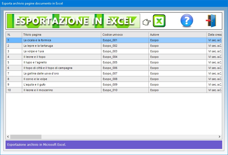Screen dimensions: 228x155
Task: Click the N. column header
Action: pyautogui.click(x=14, y=35)
